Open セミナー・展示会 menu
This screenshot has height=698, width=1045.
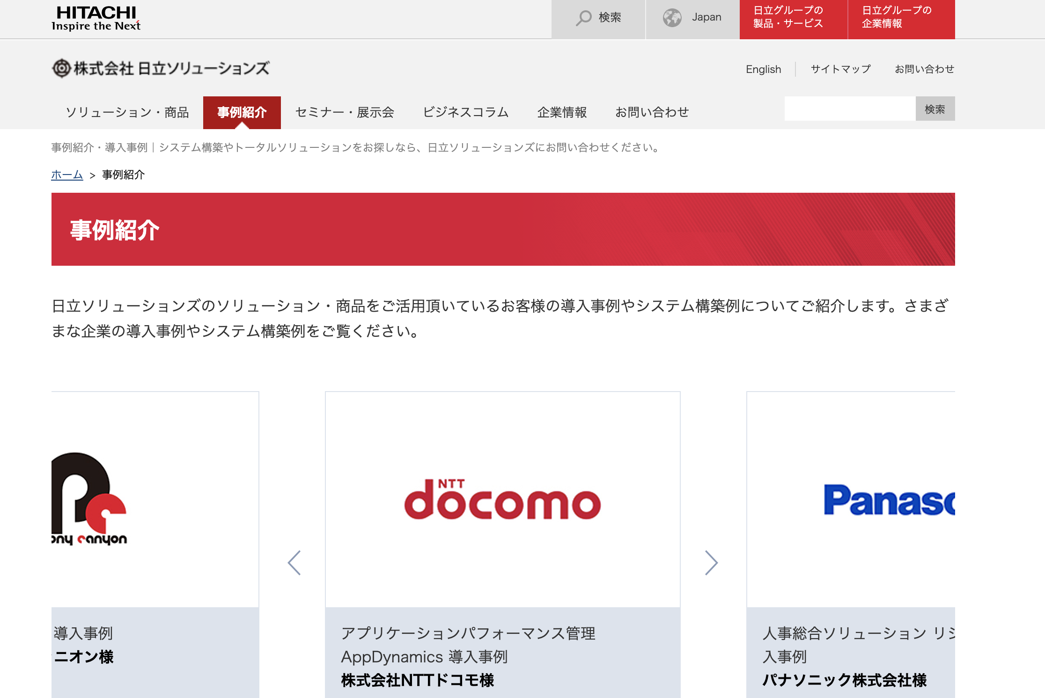pos(345,112)
